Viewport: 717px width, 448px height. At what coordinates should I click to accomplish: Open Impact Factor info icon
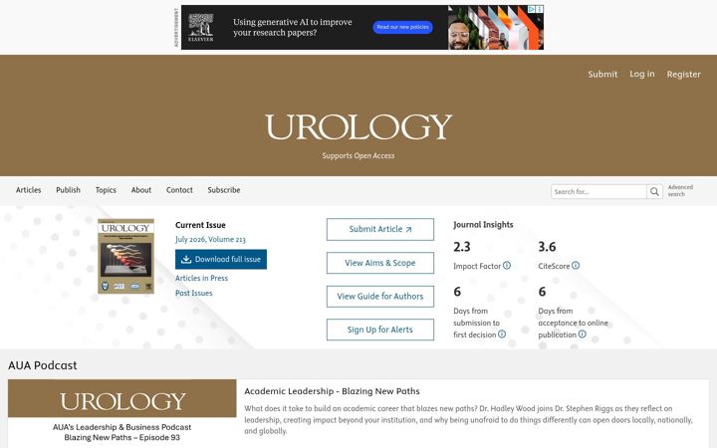tap(507, 266)
